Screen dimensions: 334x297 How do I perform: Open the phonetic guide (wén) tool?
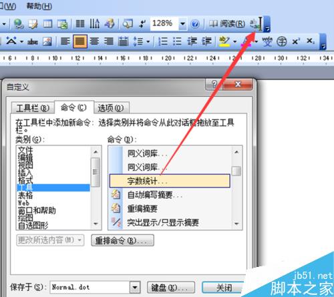pos(267,41)
